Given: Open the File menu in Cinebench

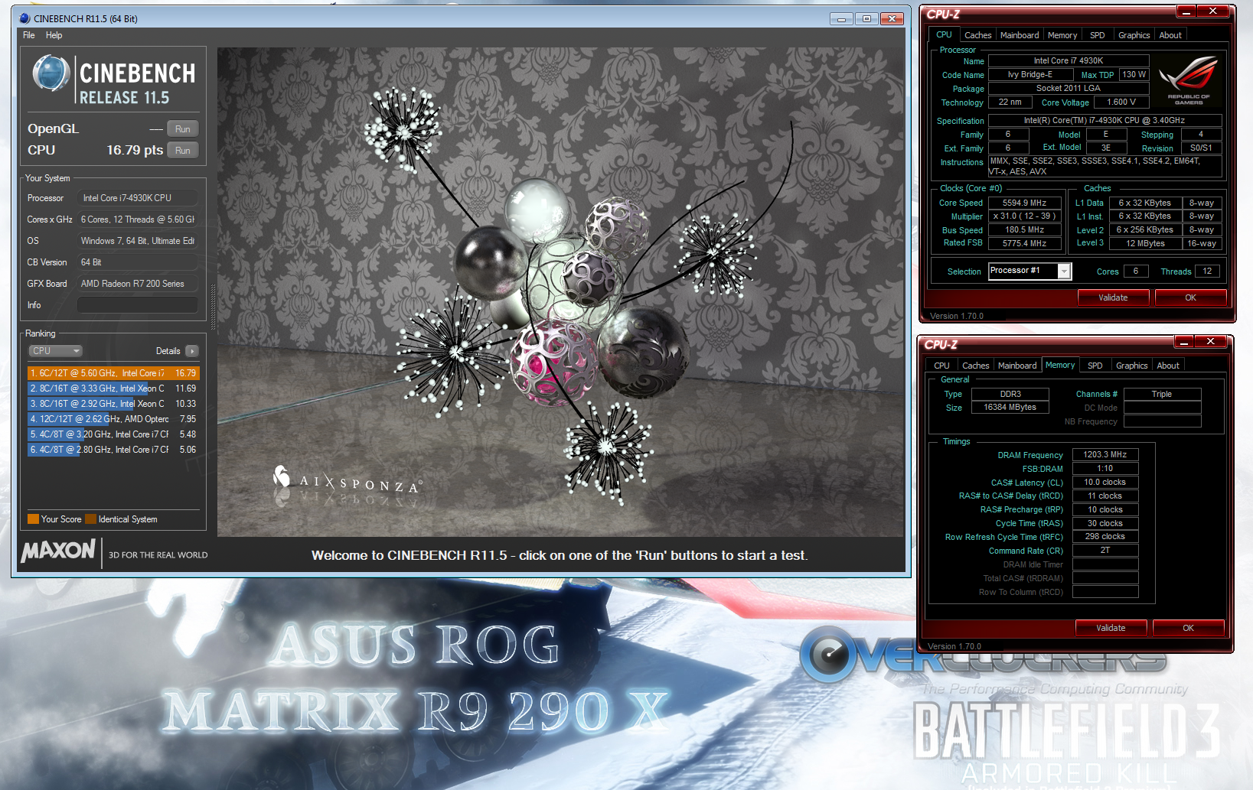Looking at the screenshot, I should tap(29, 35).
